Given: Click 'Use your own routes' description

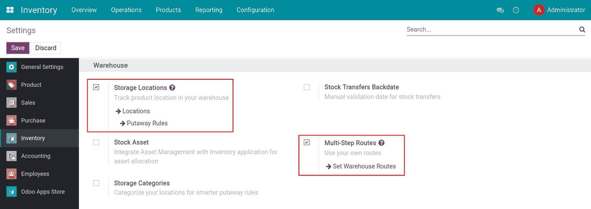Looking at the screenshot, I should [353, 153].
